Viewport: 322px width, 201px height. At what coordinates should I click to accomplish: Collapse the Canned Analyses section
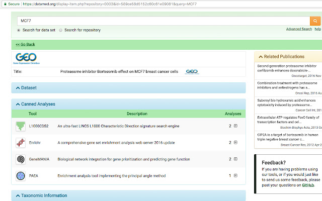coord(18,104)
